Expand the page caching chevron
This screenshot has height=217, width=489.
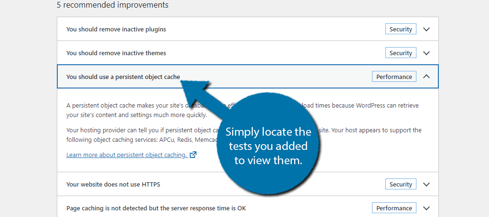coord(426,208)
